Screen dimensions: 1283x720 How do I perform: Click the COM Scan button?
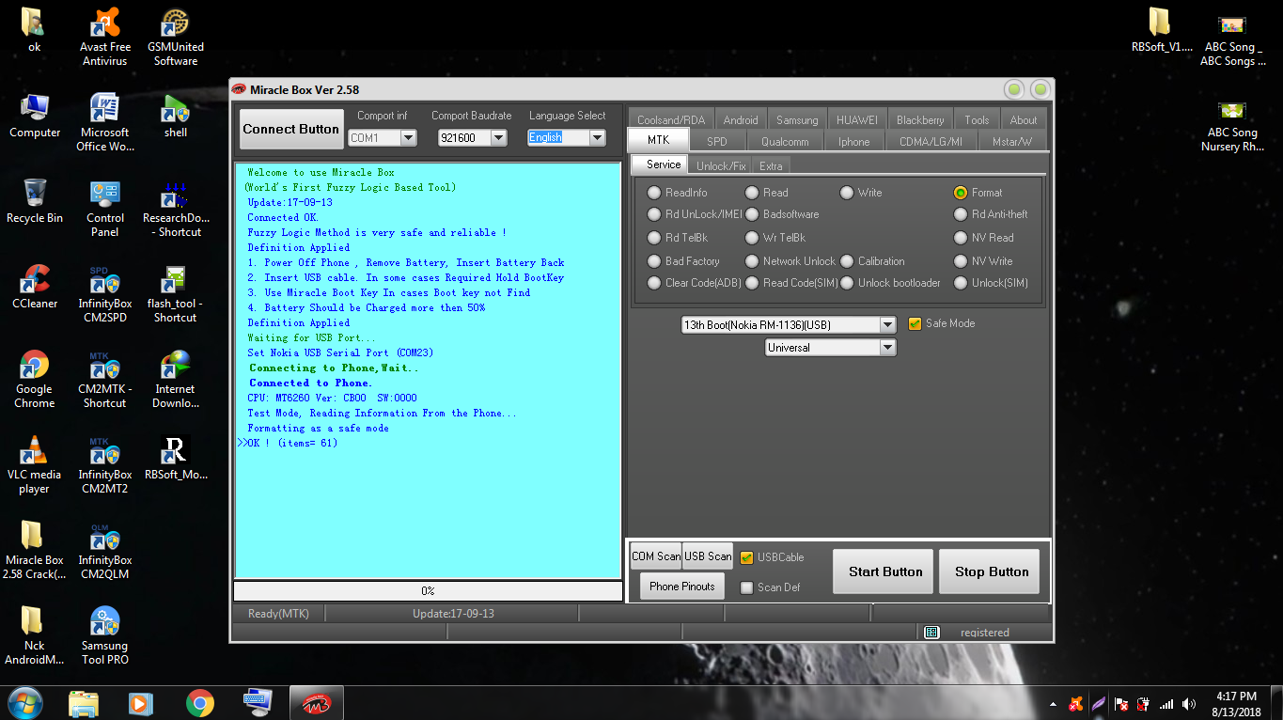[656, 556]
